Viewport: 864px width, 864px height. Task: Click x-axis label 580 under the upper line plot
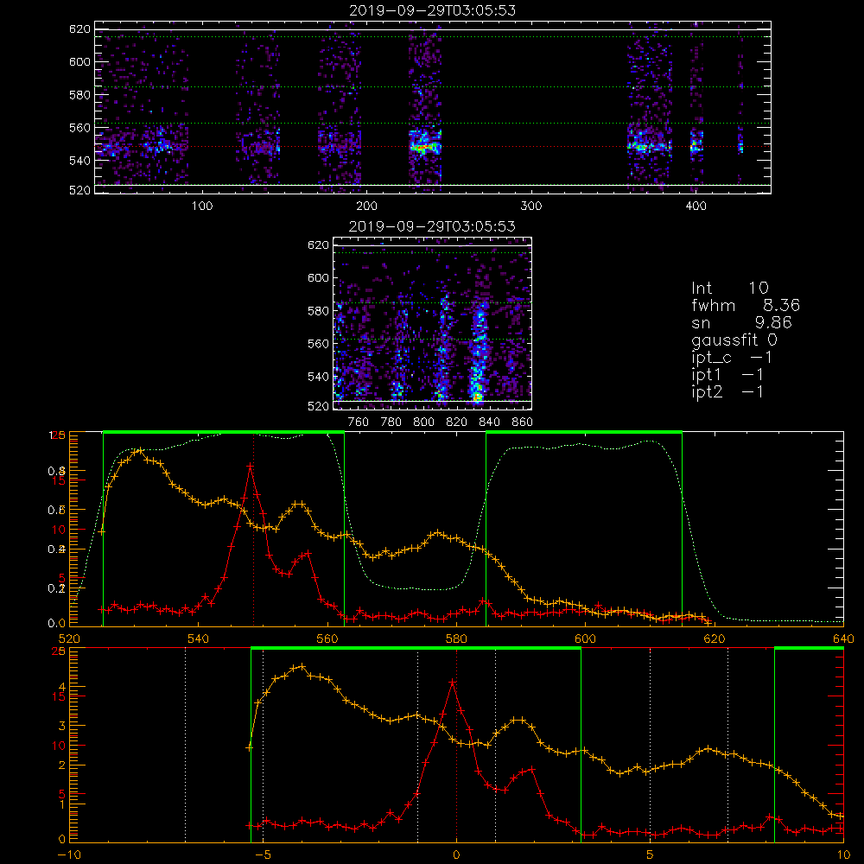pos(456,639)
